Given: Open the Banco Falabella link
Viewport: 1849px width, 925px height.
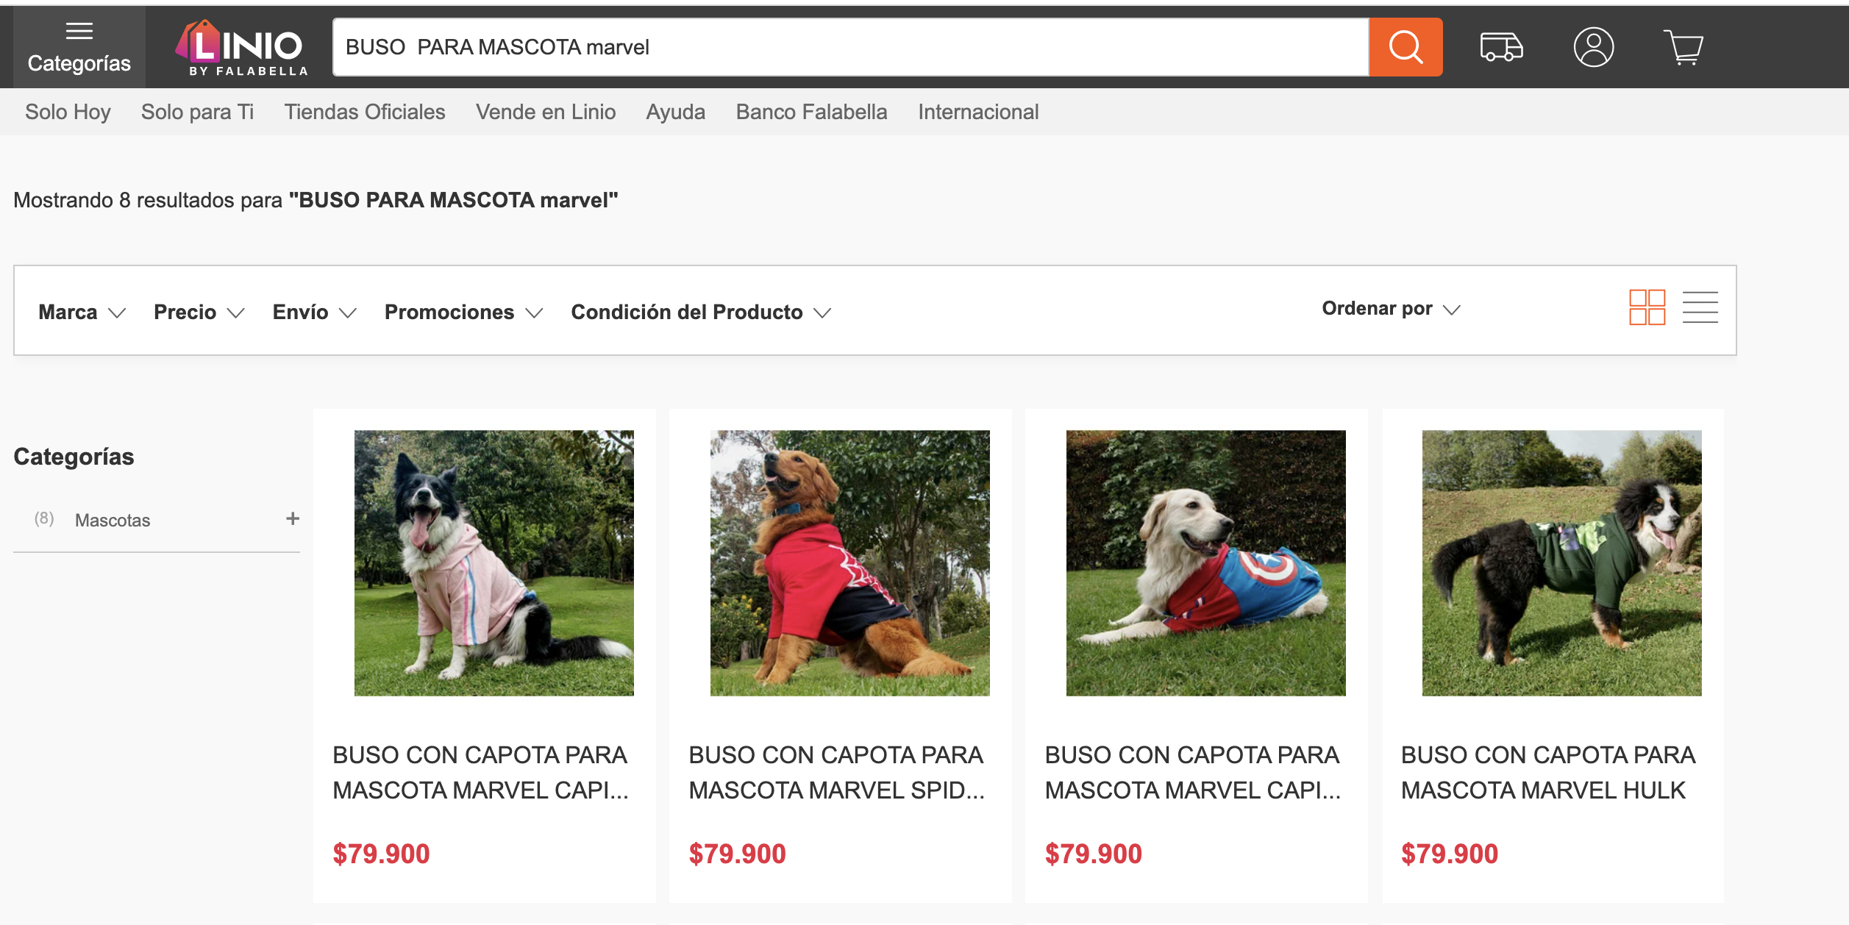Looking at the screenshot, I should coord(811,112).
